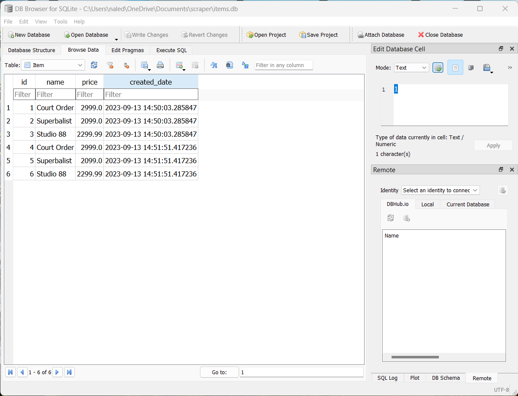Insert a new record with the toolbar icon
518x396 pixels.
[180, 65]
